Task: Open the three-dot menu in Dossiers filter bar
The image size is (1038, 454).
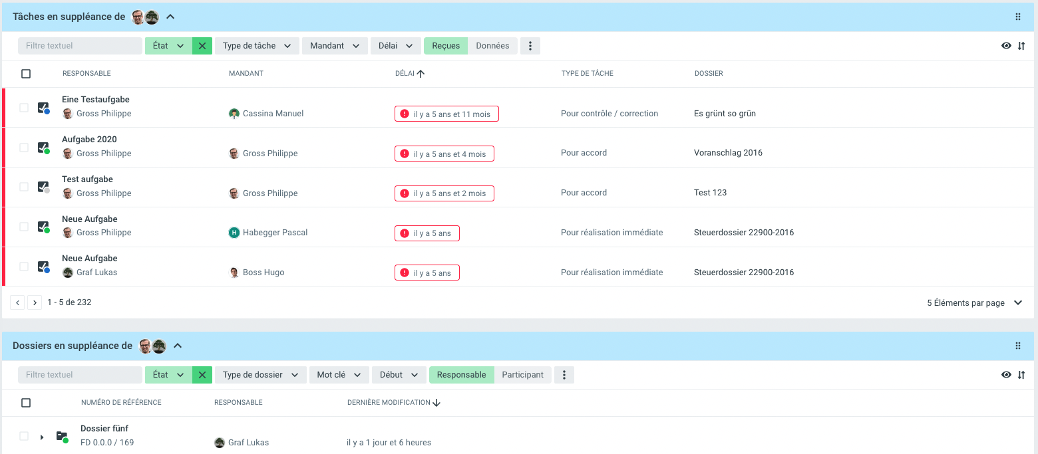Action: point(564,375)
